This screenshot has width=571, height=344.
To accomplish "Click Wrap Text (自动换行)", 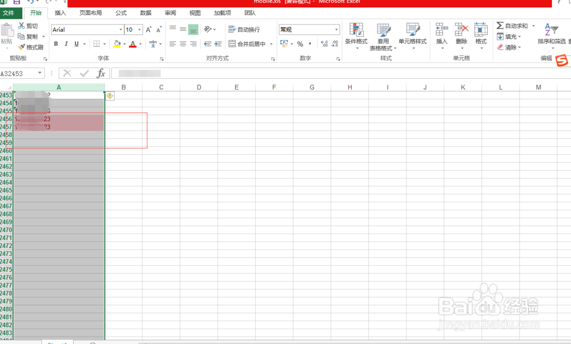I will (244, 29).
